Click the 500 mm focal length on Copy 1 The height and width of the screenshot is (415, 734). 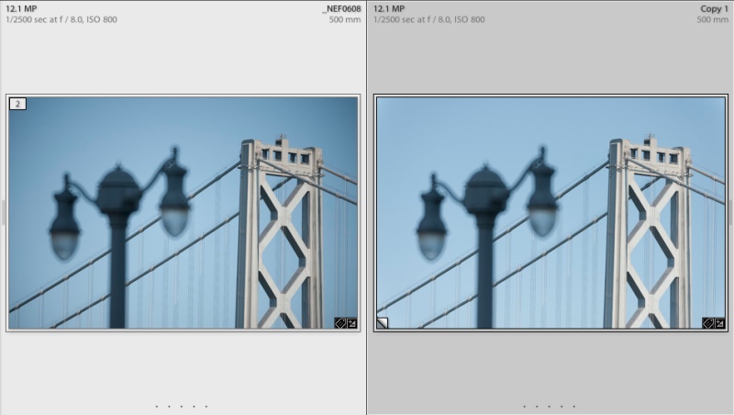713,19
